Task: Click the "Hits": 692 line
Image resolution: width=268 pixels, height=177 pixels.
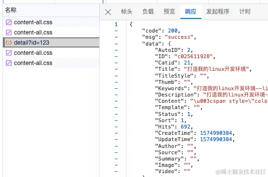Action: click(174, 127)
